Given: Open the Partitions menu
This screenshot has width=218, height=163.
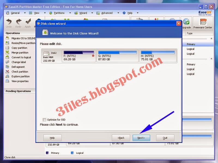Looking at the screenshot, I should tap(59, 13).
